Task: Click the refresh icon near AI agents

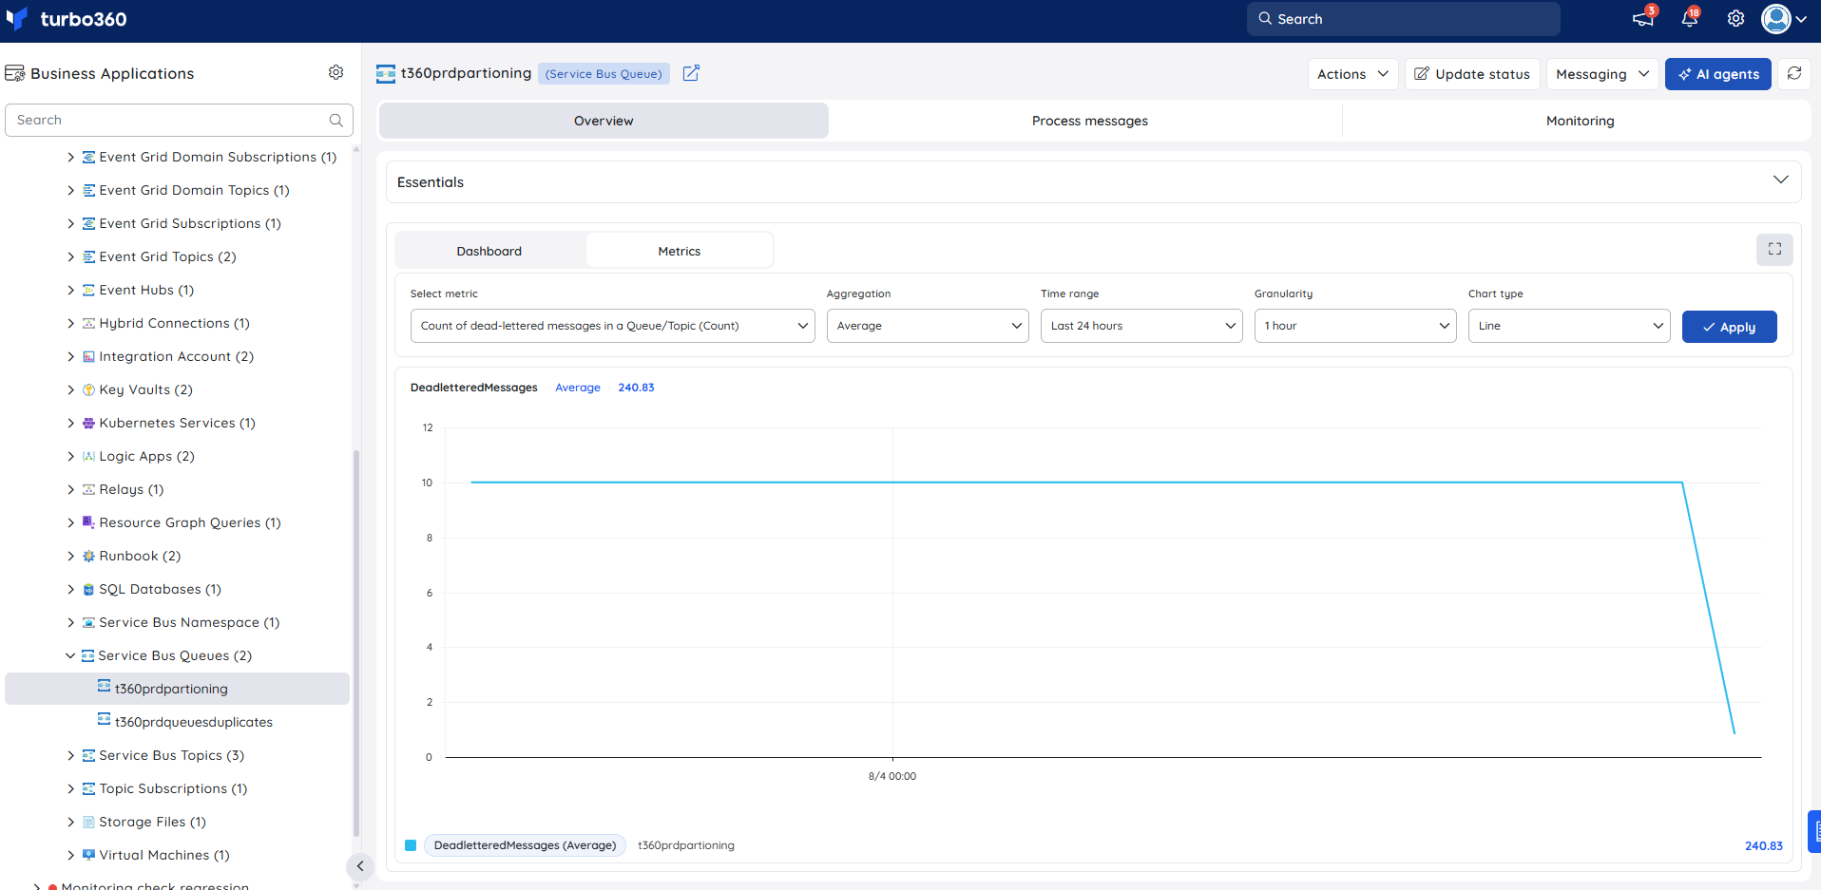Action: (1794, 74)
